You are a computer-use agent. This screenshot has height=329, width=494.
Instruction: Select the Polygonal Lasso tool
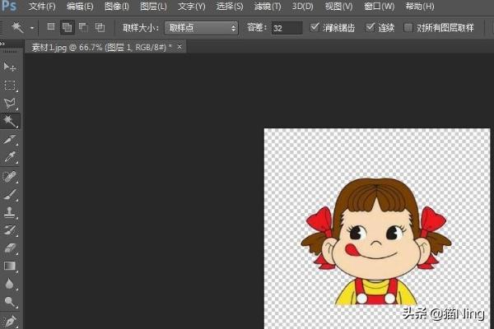coord(9,103)
